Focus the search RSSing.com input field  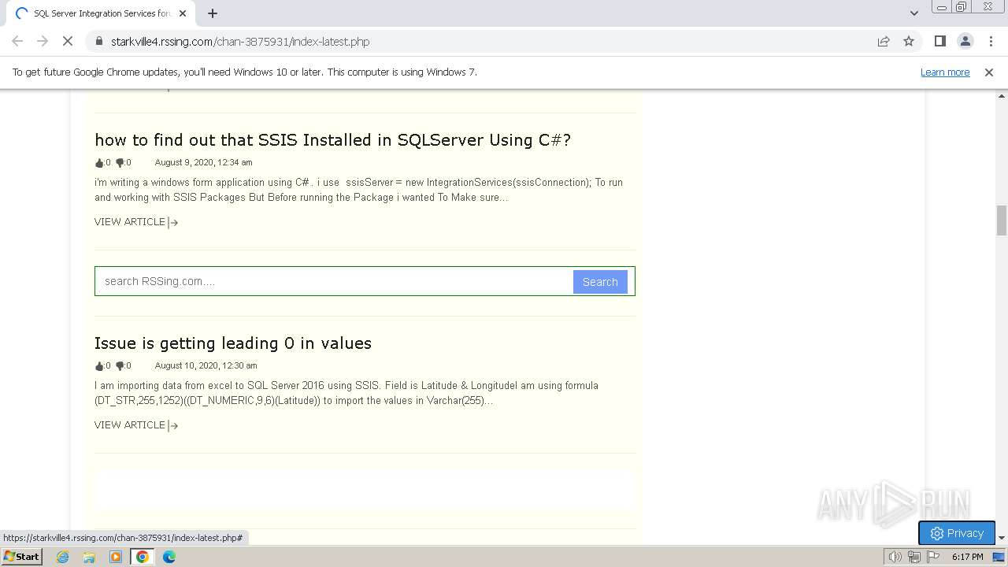[x=334, y=281]
